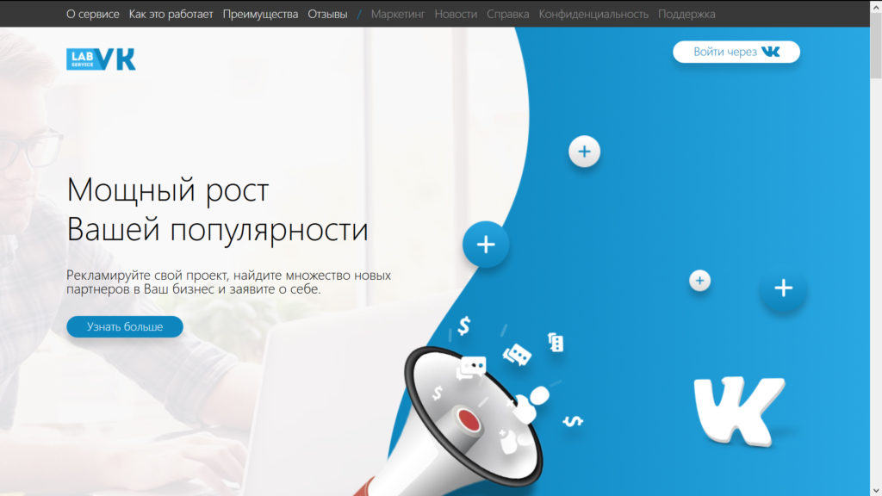The height and width of the screenshot is (496, 882).
Task: Open the О сервисе menu item
Action: tap(93, 14)
